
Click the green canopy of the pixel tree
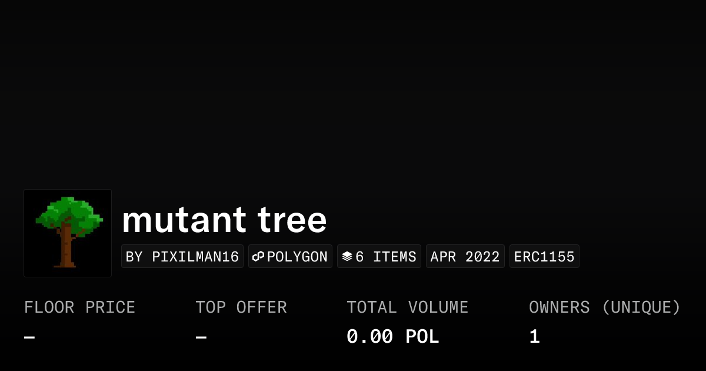pyautogui.click(x=69, y=214)
